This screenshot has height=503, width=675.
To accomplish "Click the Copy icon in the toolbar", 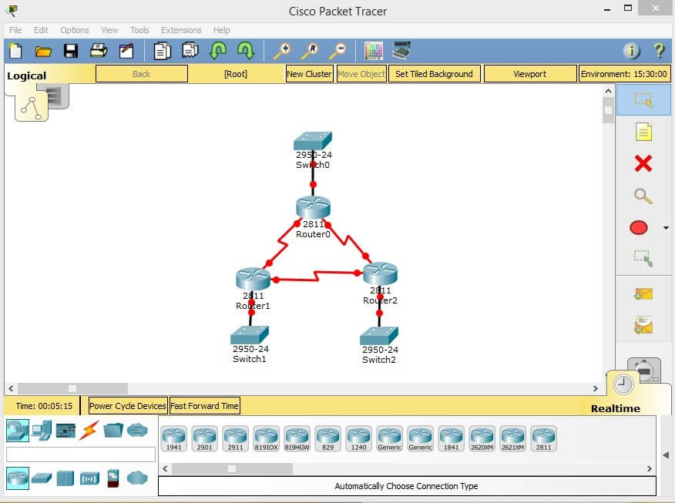I will coord(163,51).
